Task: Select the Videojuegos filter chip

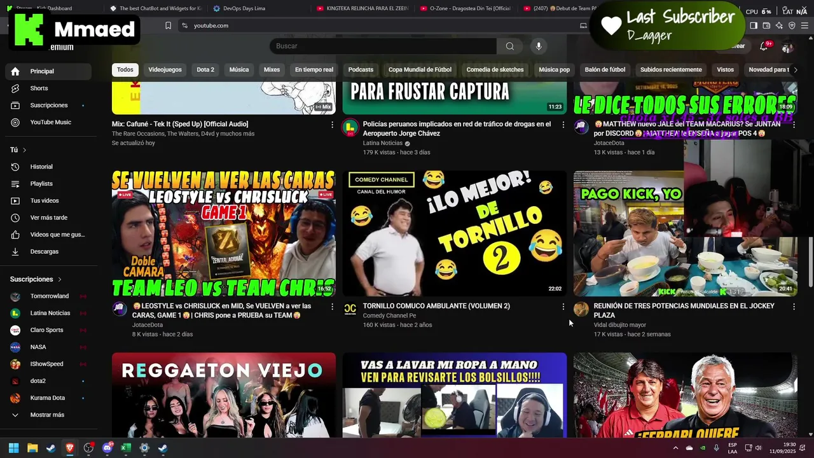Action: click(165, 70)
